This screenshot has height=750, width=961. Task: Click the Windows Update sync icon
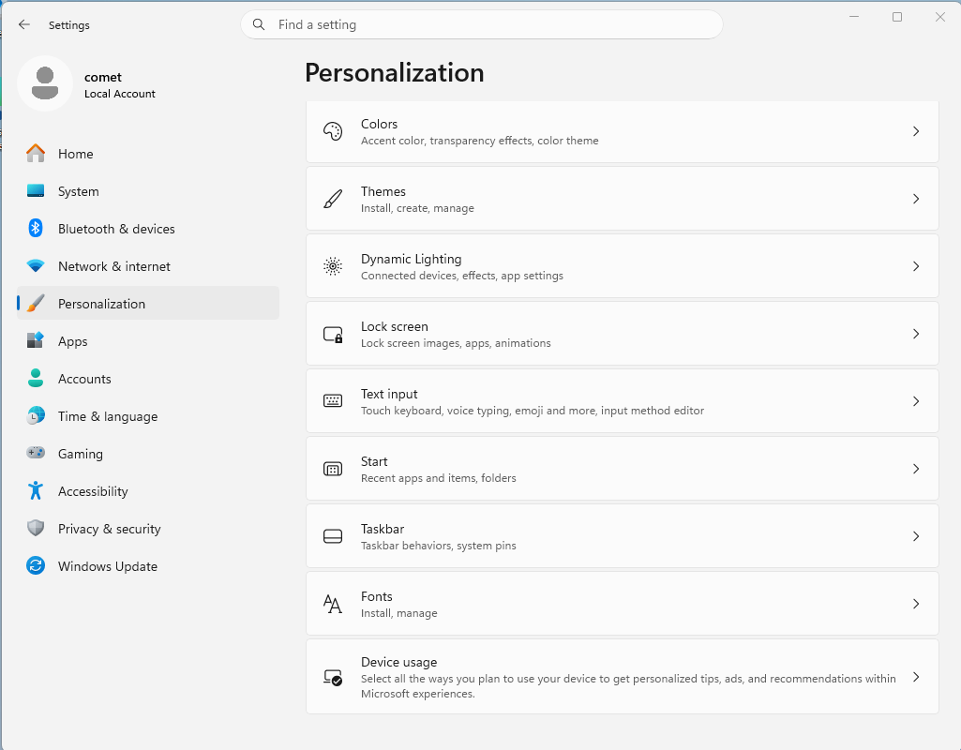(x=36, y=565)
